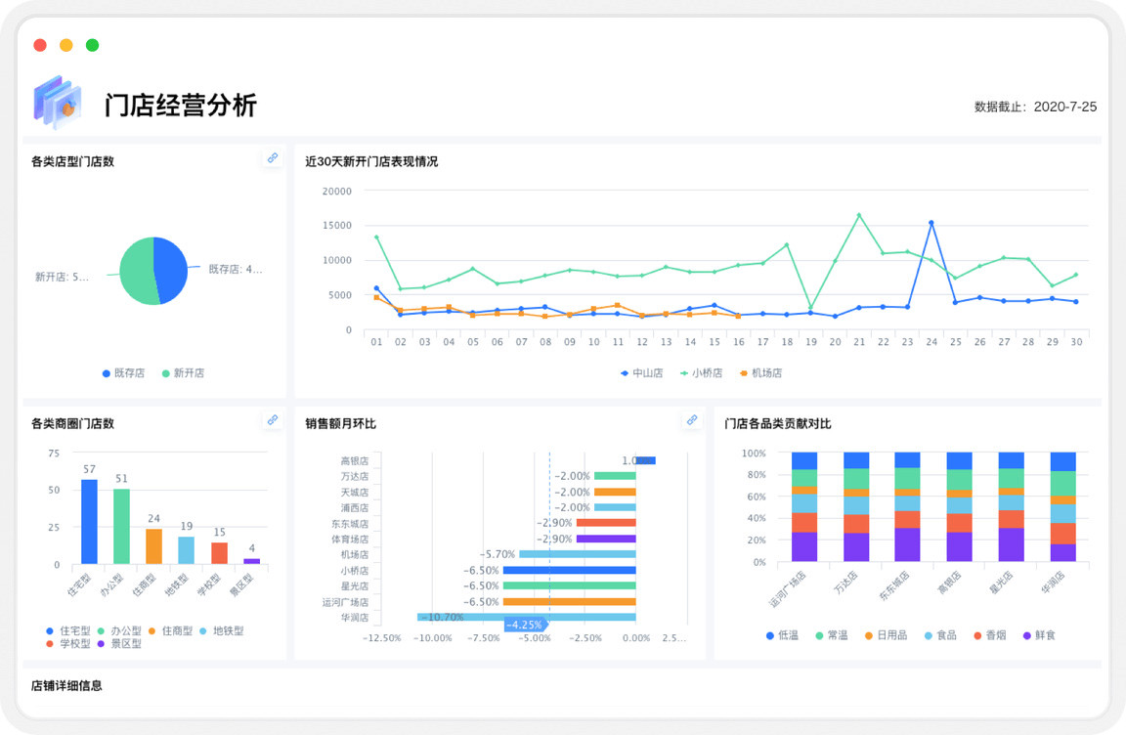Viewport: 1126px width, 735px height.
Task: Toggle 既存店 legend in pie chart
Action: (x=123, y=373)
